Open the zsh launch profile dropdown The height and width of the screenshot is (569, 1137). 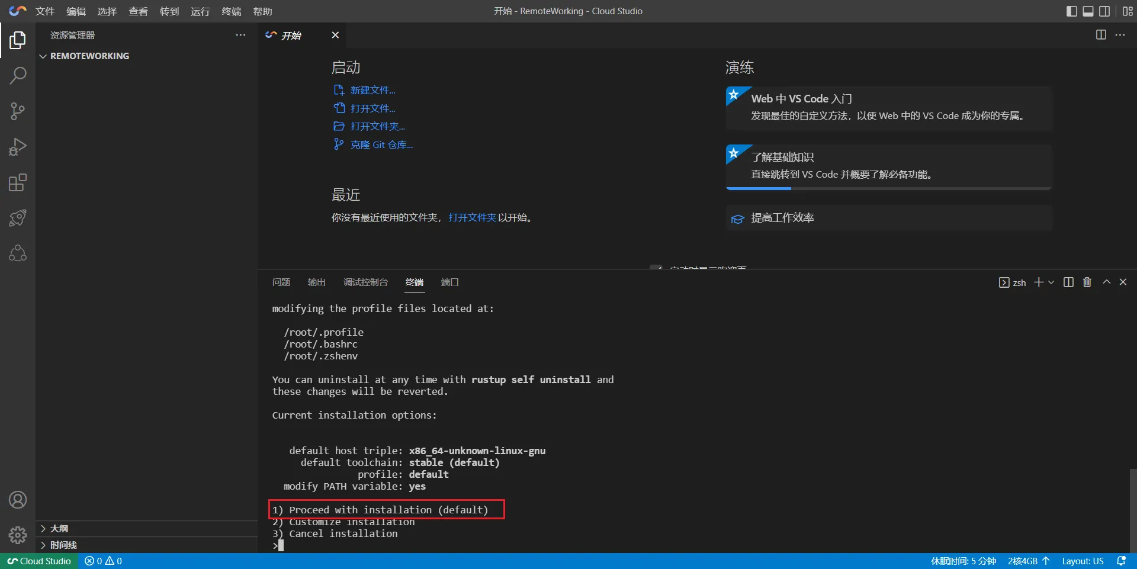[1051, 282]
